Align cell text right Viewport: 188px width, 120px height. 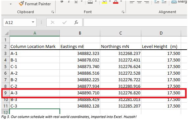pos(147,2)
